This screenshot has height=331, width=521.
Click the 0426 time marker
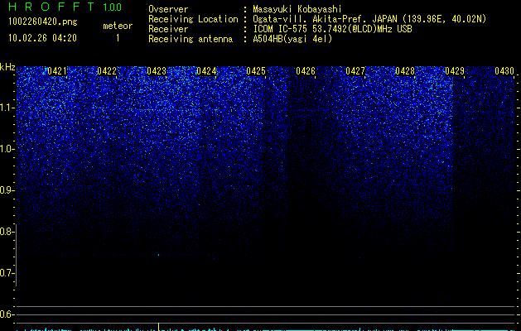(x=306, y=71)
